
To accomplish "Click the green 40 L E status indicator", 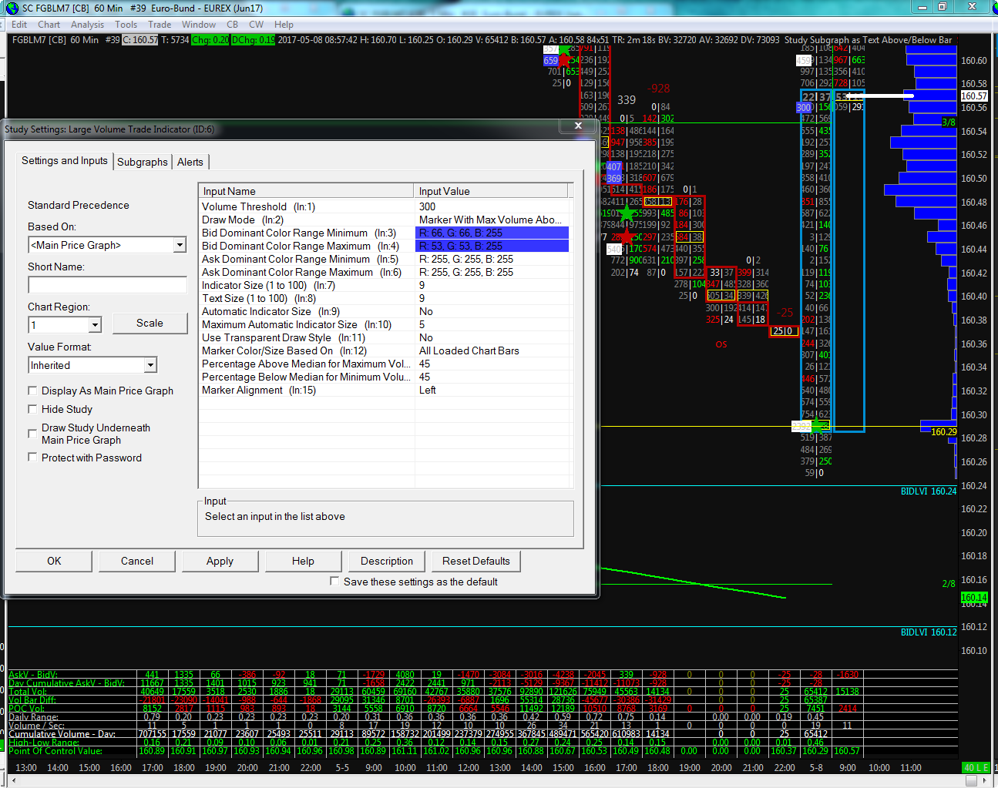I will click(976, 767).
